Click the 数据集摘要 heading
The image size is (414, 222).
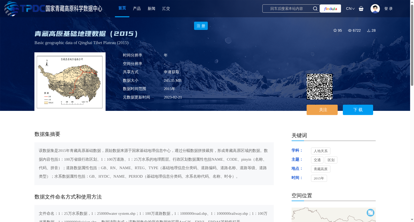[47, 134]
